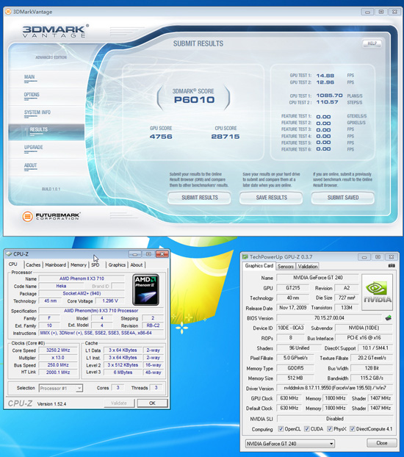Click the Driver Version field in GPU-Z

tap(335, 388)
